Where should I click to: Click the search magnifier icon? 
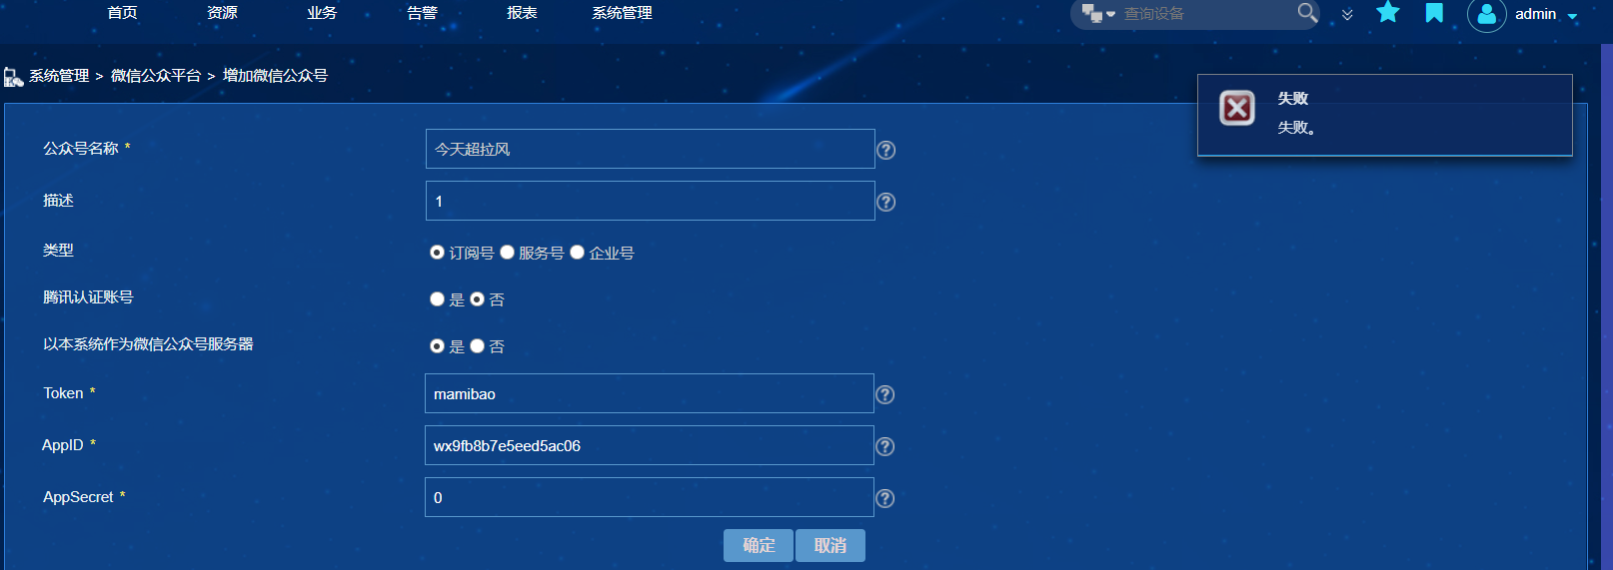(x=1307, y=13)
